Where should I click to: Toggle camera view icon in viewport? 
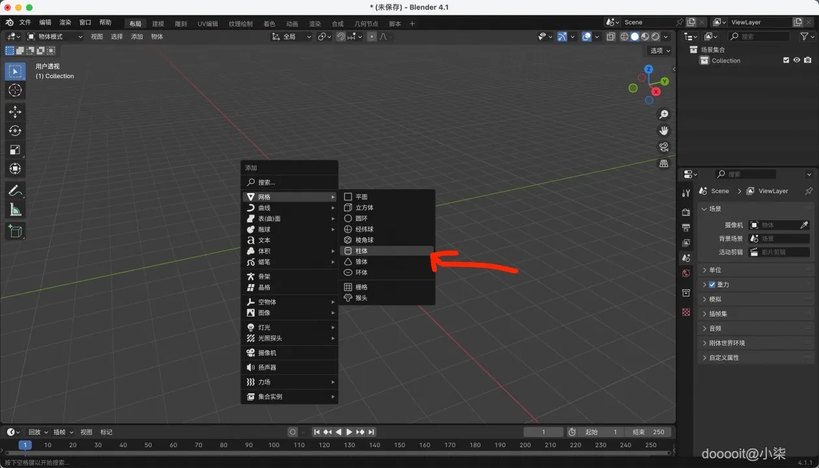(663, 147)
